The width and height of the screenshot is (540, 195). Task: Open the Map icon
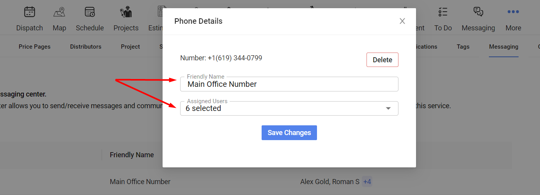pyautogui.click(x=59, y=12)
